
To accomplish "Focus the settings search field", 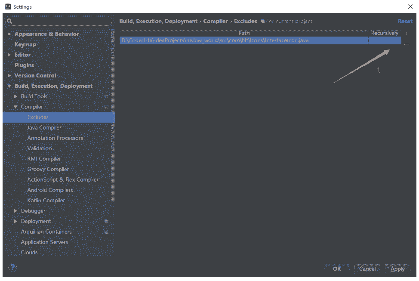I will (60, 21).
